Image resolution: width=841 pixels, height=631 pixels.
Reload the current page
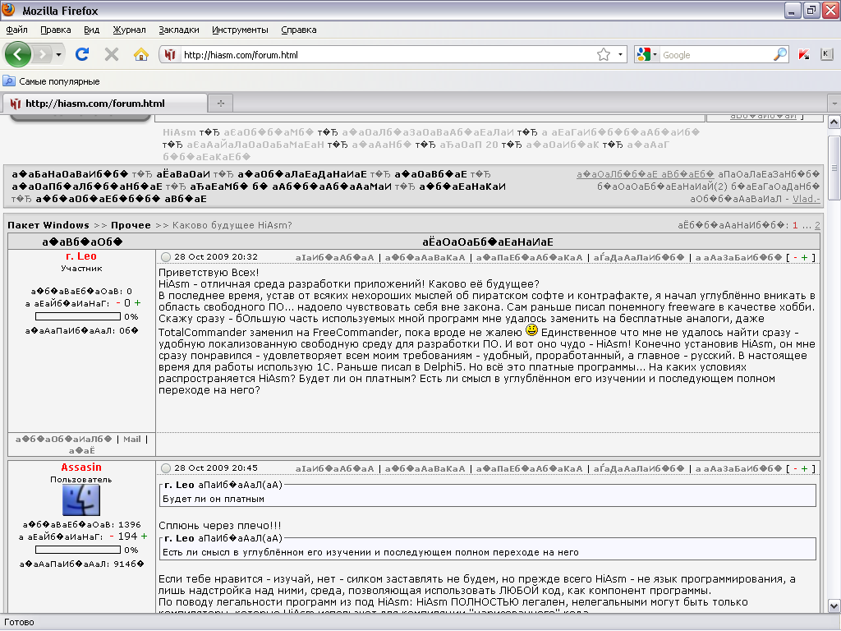click(x=82, y=54)
